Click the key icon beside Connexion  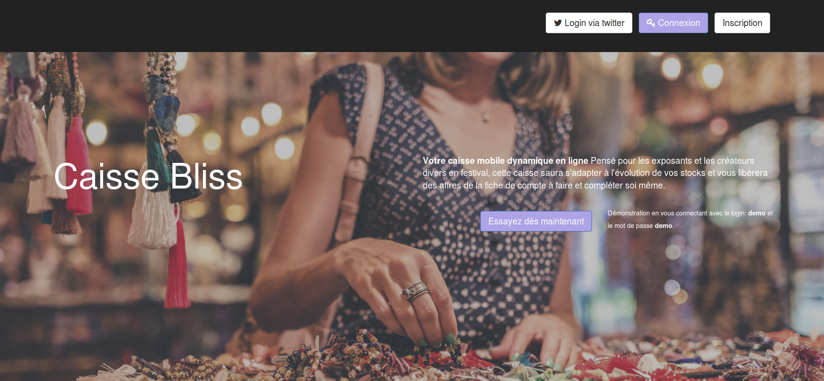[651, 22]
